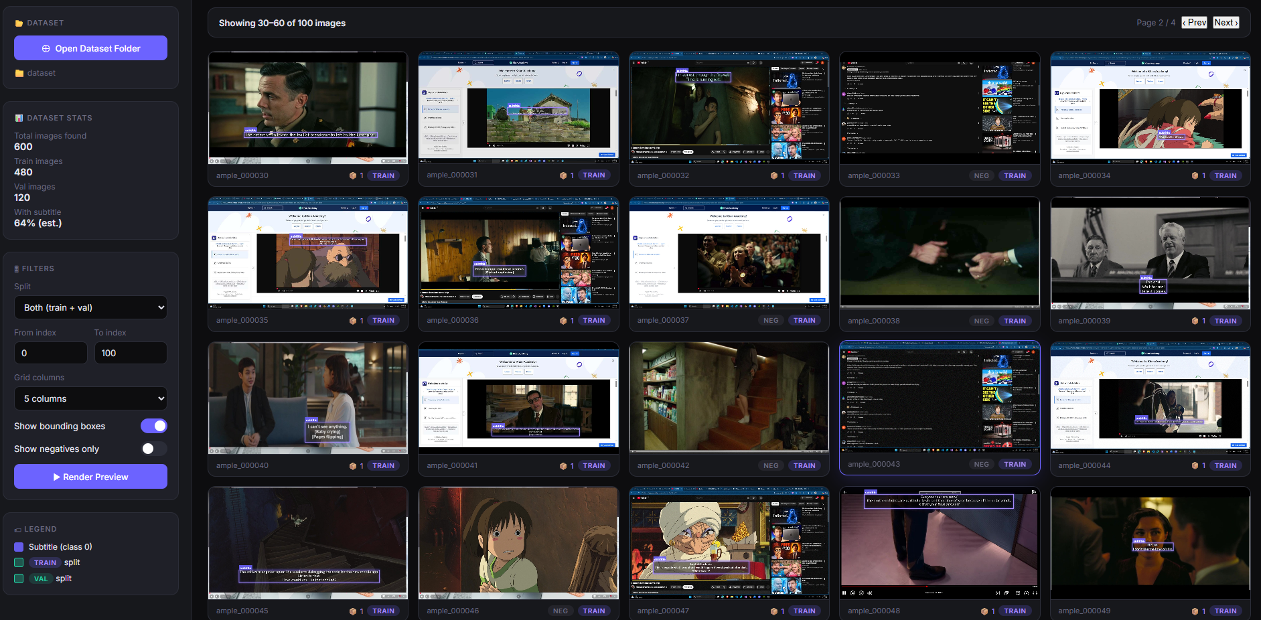Click the NEG badge on ample_000033
1261x620 pixels.
(x=981, y=175)
